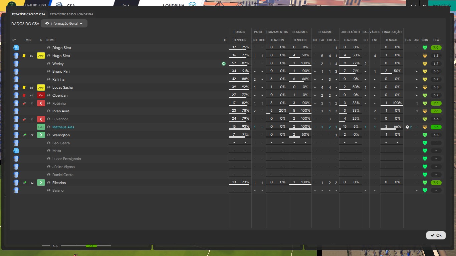Confirm with the Ok button
This screenshot has height=256, width=456.
tap(436, 235)
